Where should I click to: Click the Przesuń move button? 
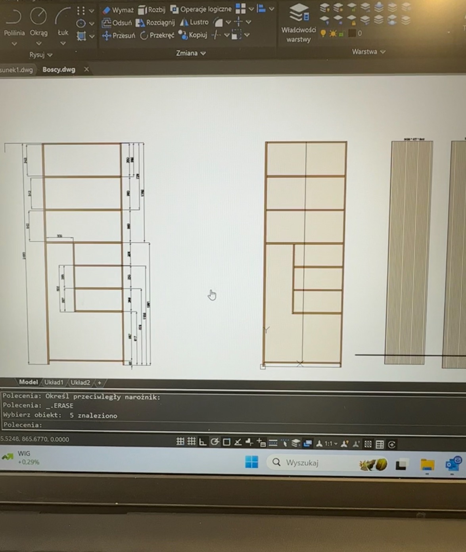[119, 35]
